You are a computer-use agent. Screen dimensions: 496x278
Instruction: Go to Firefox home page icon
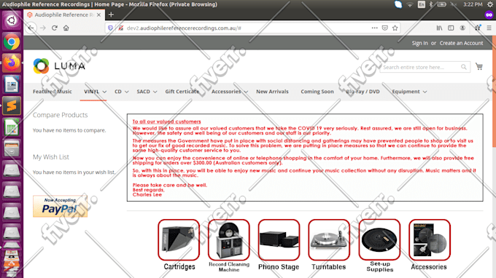click(66, 28)
